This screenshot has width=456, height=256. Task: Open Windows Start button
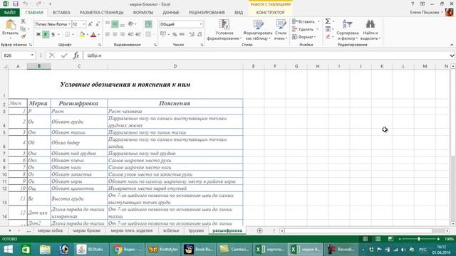click(x=8, y=250)
